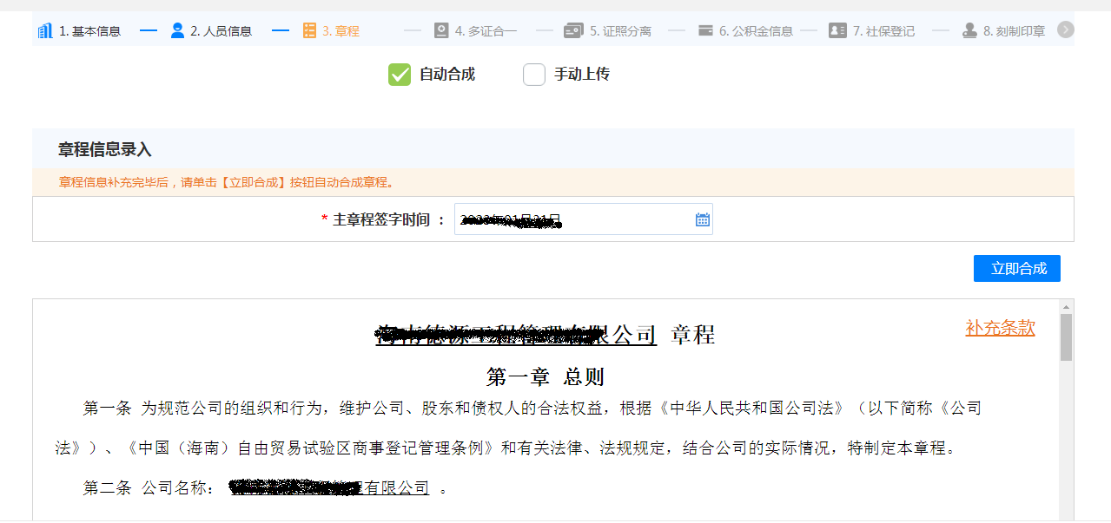1111x523 pixels.
Task: Click the person icon for 人员信息 step
Action: tap(177, 31)
